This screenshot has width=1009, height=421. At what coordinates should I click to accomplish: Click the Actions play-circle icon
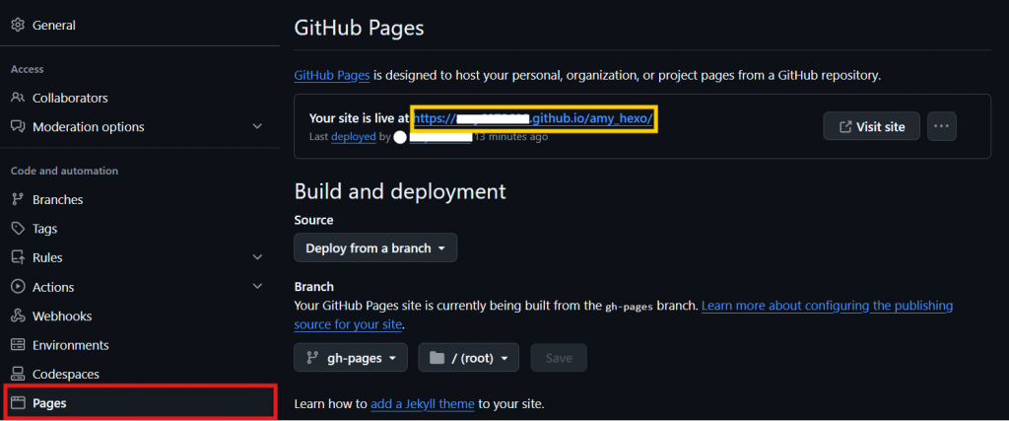click(18, 287)
